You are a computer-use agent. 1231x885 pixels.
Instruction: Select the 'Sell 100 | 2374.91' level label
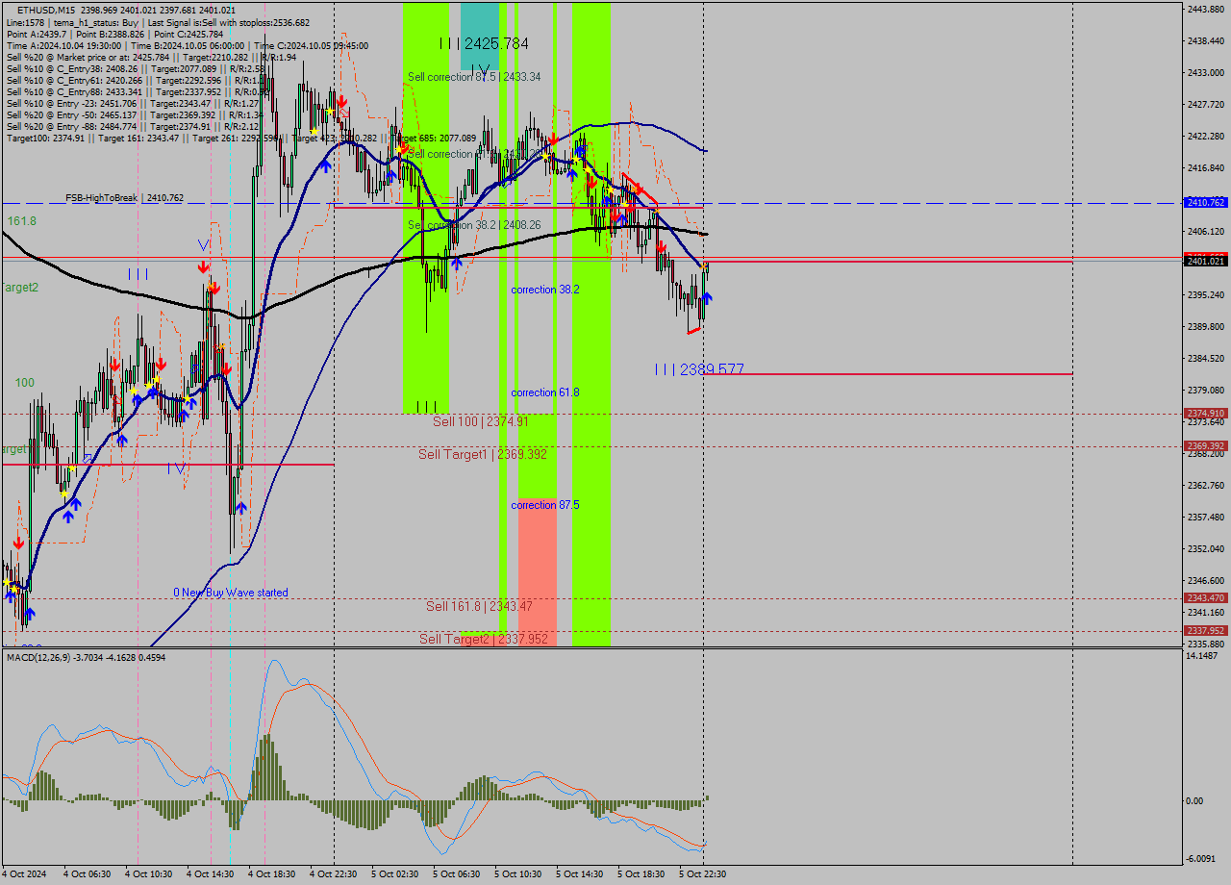pos(481,421)
